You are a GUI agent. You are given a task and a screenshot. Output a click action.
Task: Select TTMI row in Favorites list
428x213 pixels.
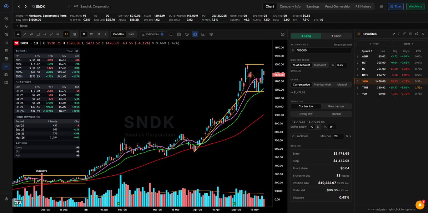tap(391, 87)
